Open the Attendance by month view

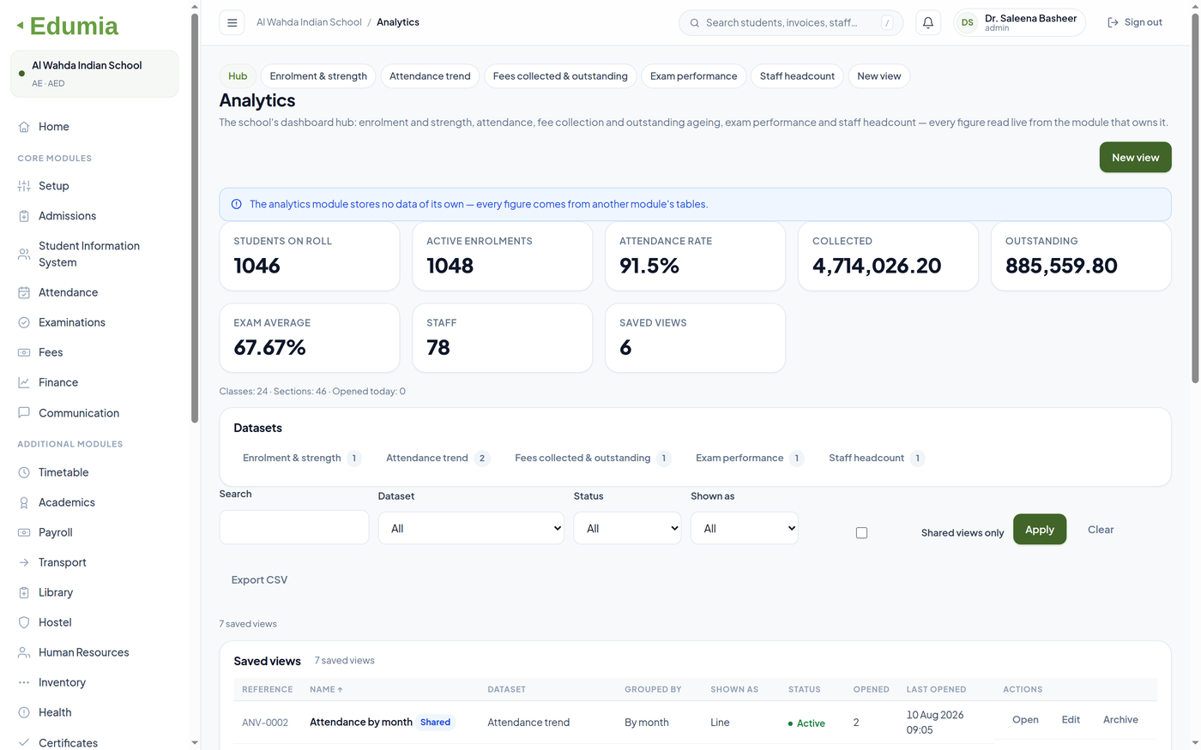[x=1025, y=720]
